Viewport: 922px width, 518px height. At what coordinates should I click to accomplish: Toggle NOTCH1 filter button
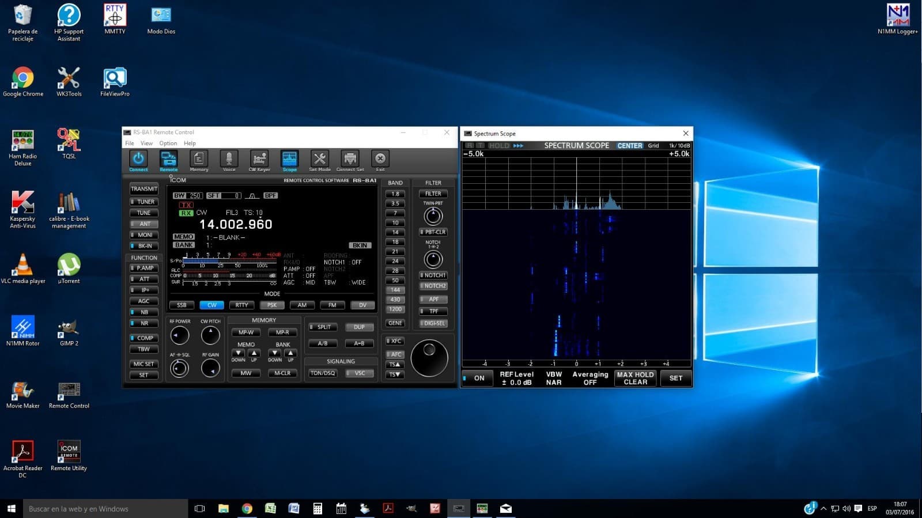433,275
